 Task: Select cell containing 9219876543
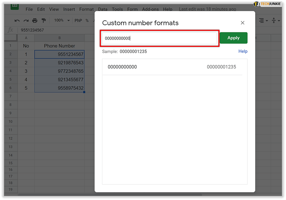coord(59,63)
